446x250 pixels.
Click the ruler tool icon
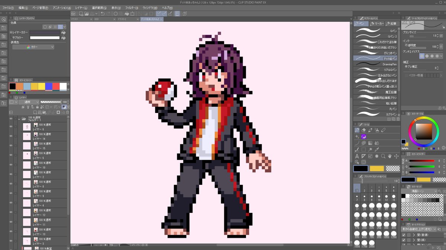pyautogui.click(x=363, y=156)
